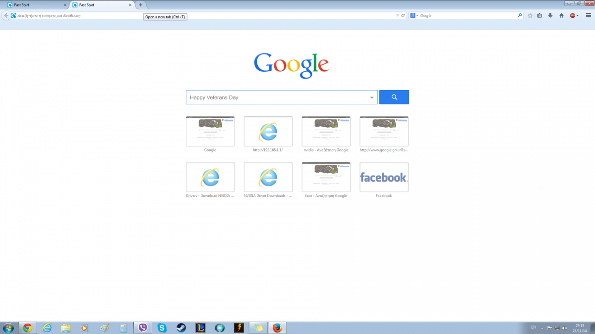Open the Google search engine selector
The image size is (595, 334).
[414, 15]
